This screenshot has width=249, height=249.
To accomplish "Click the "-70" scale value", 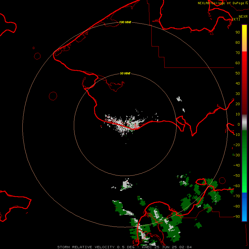I will tap(237, 196).
